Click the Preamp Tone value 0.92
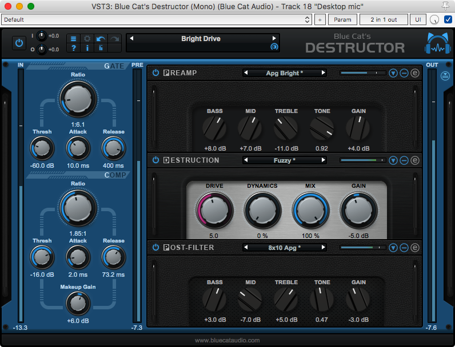This screenshot has width=455, height=347. pyautogui.click(x=321, y=148)
